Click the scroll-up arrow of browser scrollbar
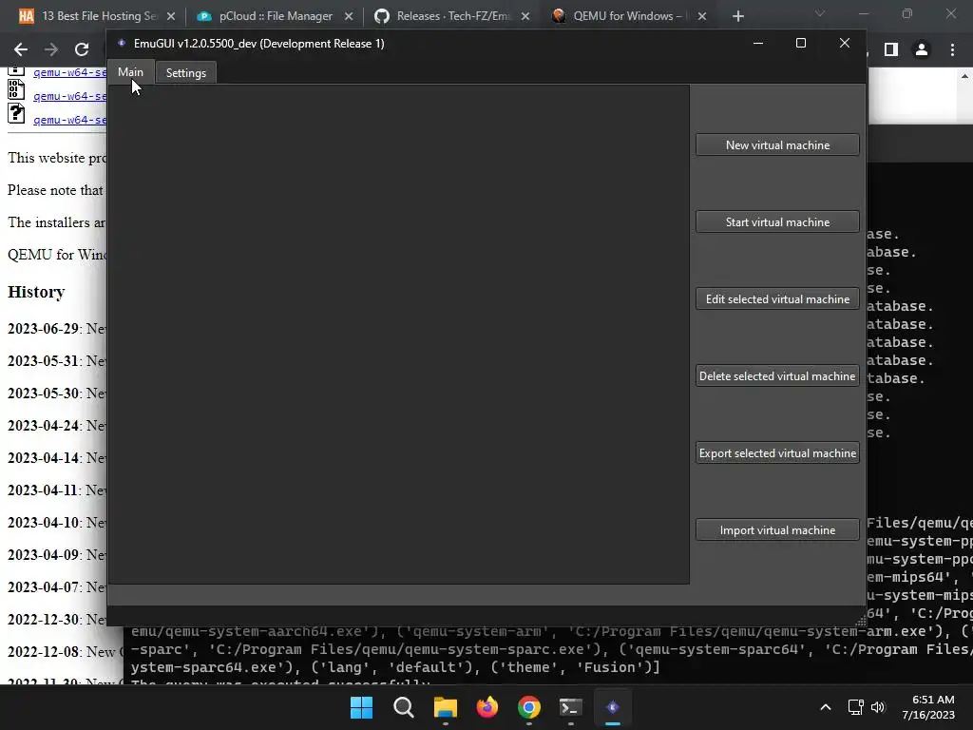The image size is (973, 730). click(x=965, y=76)
